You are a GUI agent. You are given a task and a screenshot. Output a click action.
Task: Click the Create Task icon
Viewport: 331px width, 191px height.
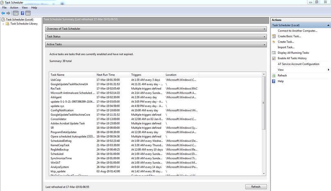pos(274,42)
